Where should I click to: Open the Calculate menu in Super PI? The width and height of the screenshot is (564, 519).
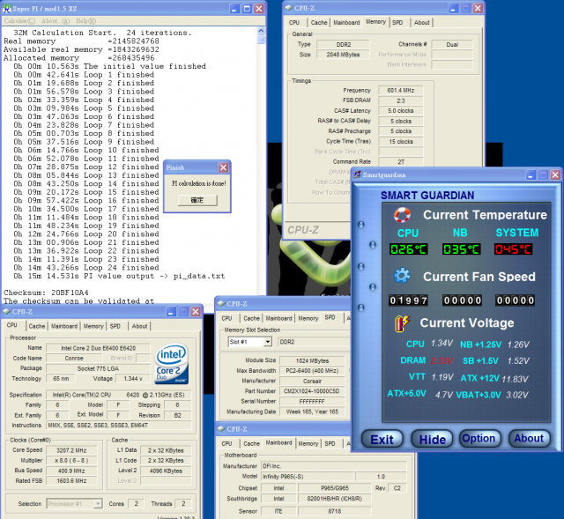(19, 21)
